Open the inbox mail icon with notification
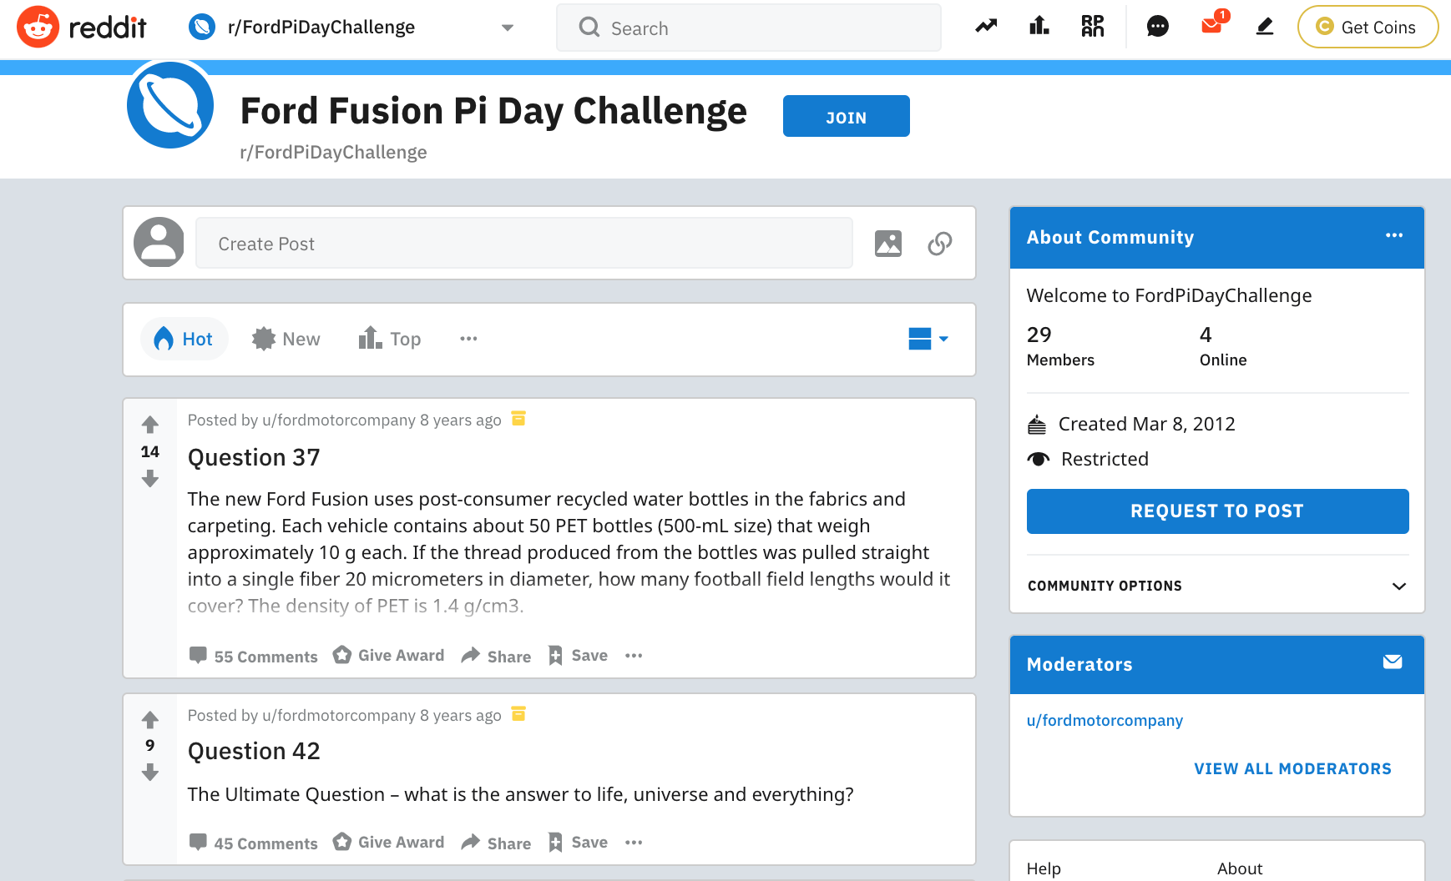This screenshot has height=881, width=1451. click(1211, 26)
